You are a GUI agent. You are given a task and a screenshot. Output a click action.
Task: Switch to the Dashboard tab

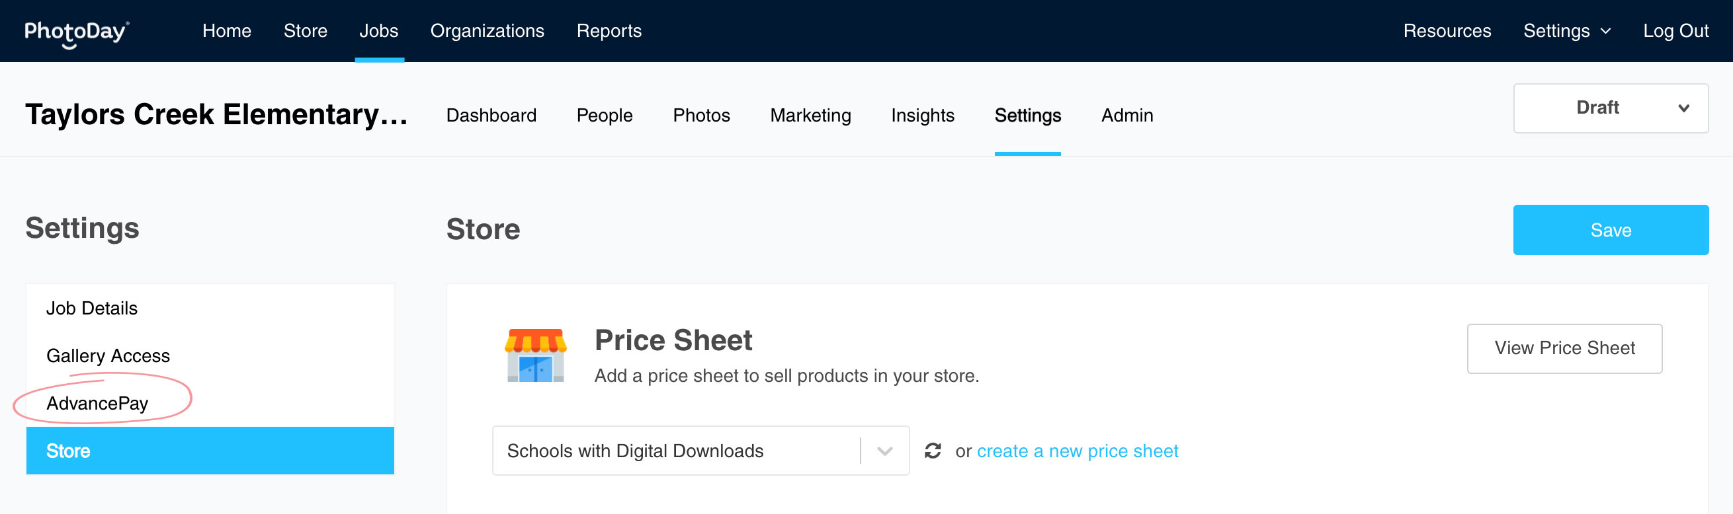491,116
